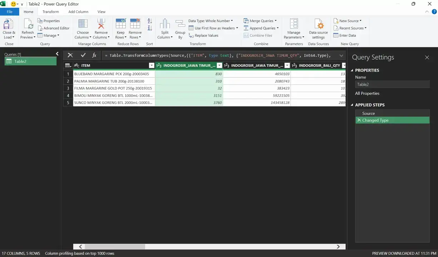Collapse the ribbon with up chevron
438x257 pixels.
click(x=427, y=12)
